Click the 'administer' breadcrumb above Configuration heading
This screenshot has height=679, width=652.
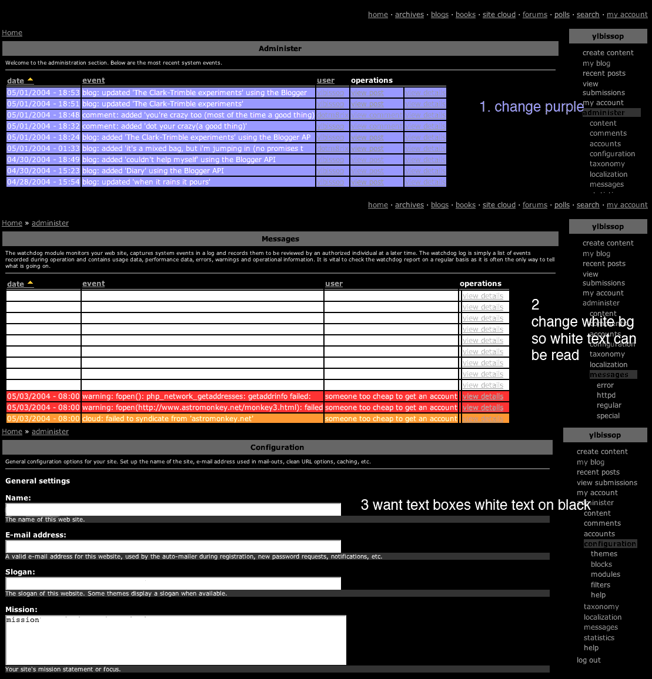[x=51, y=432]
